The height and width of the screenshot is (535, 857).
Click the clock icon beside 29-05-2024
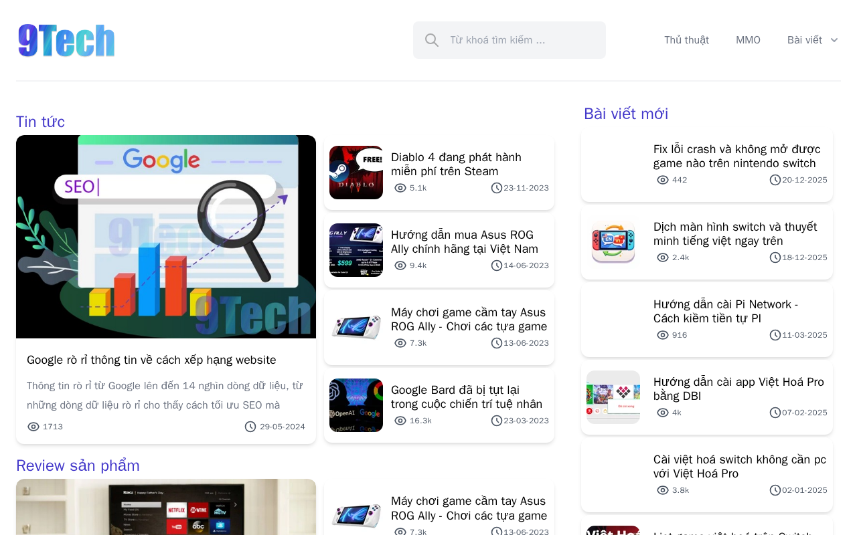click(x=250, y=427)
